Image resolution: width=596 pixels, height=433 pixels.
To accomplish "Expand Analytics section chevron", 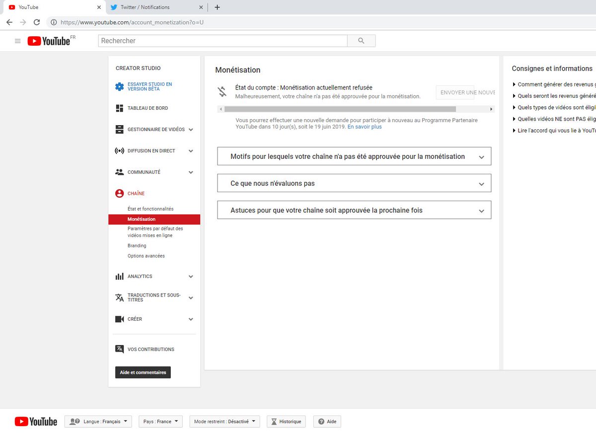I will 191,277.
